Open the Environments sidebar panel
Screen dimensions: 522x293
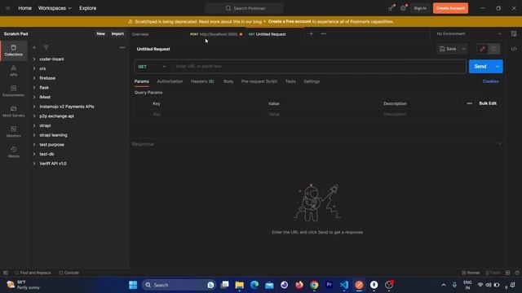coord(14,91)
